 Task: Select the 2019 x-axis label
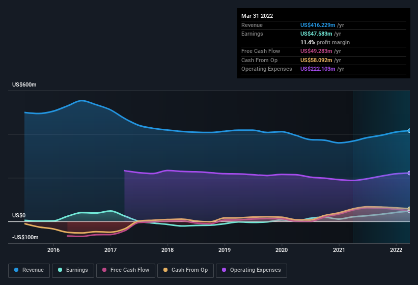225,250
